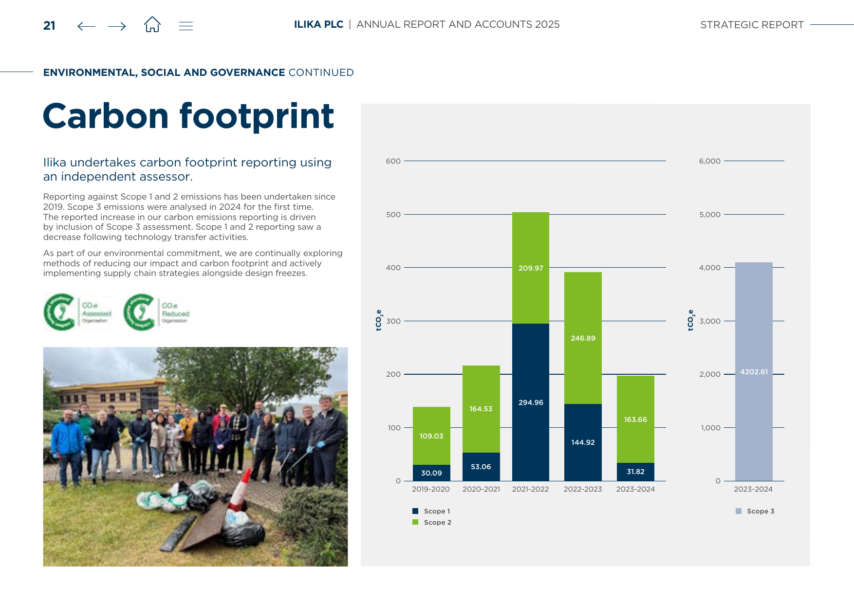Screen dimensions: 854x604
Task: Click the 109.03 bar value
Action: pyautogui.click(x=431, y=436)
